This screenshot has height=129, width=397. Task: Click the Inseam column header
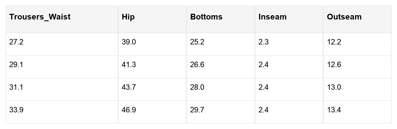pyautogui.click(x=273, y=17)
